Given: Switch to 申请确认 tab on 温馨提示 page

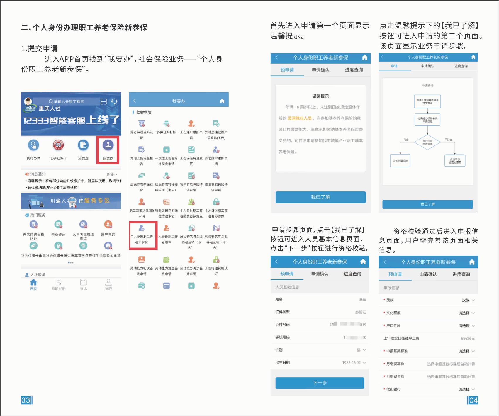Looking at the screenshot, I should (320, 70).
